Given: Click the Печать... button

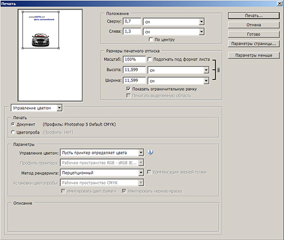Looking at the screenshot, I should point(254,16).
